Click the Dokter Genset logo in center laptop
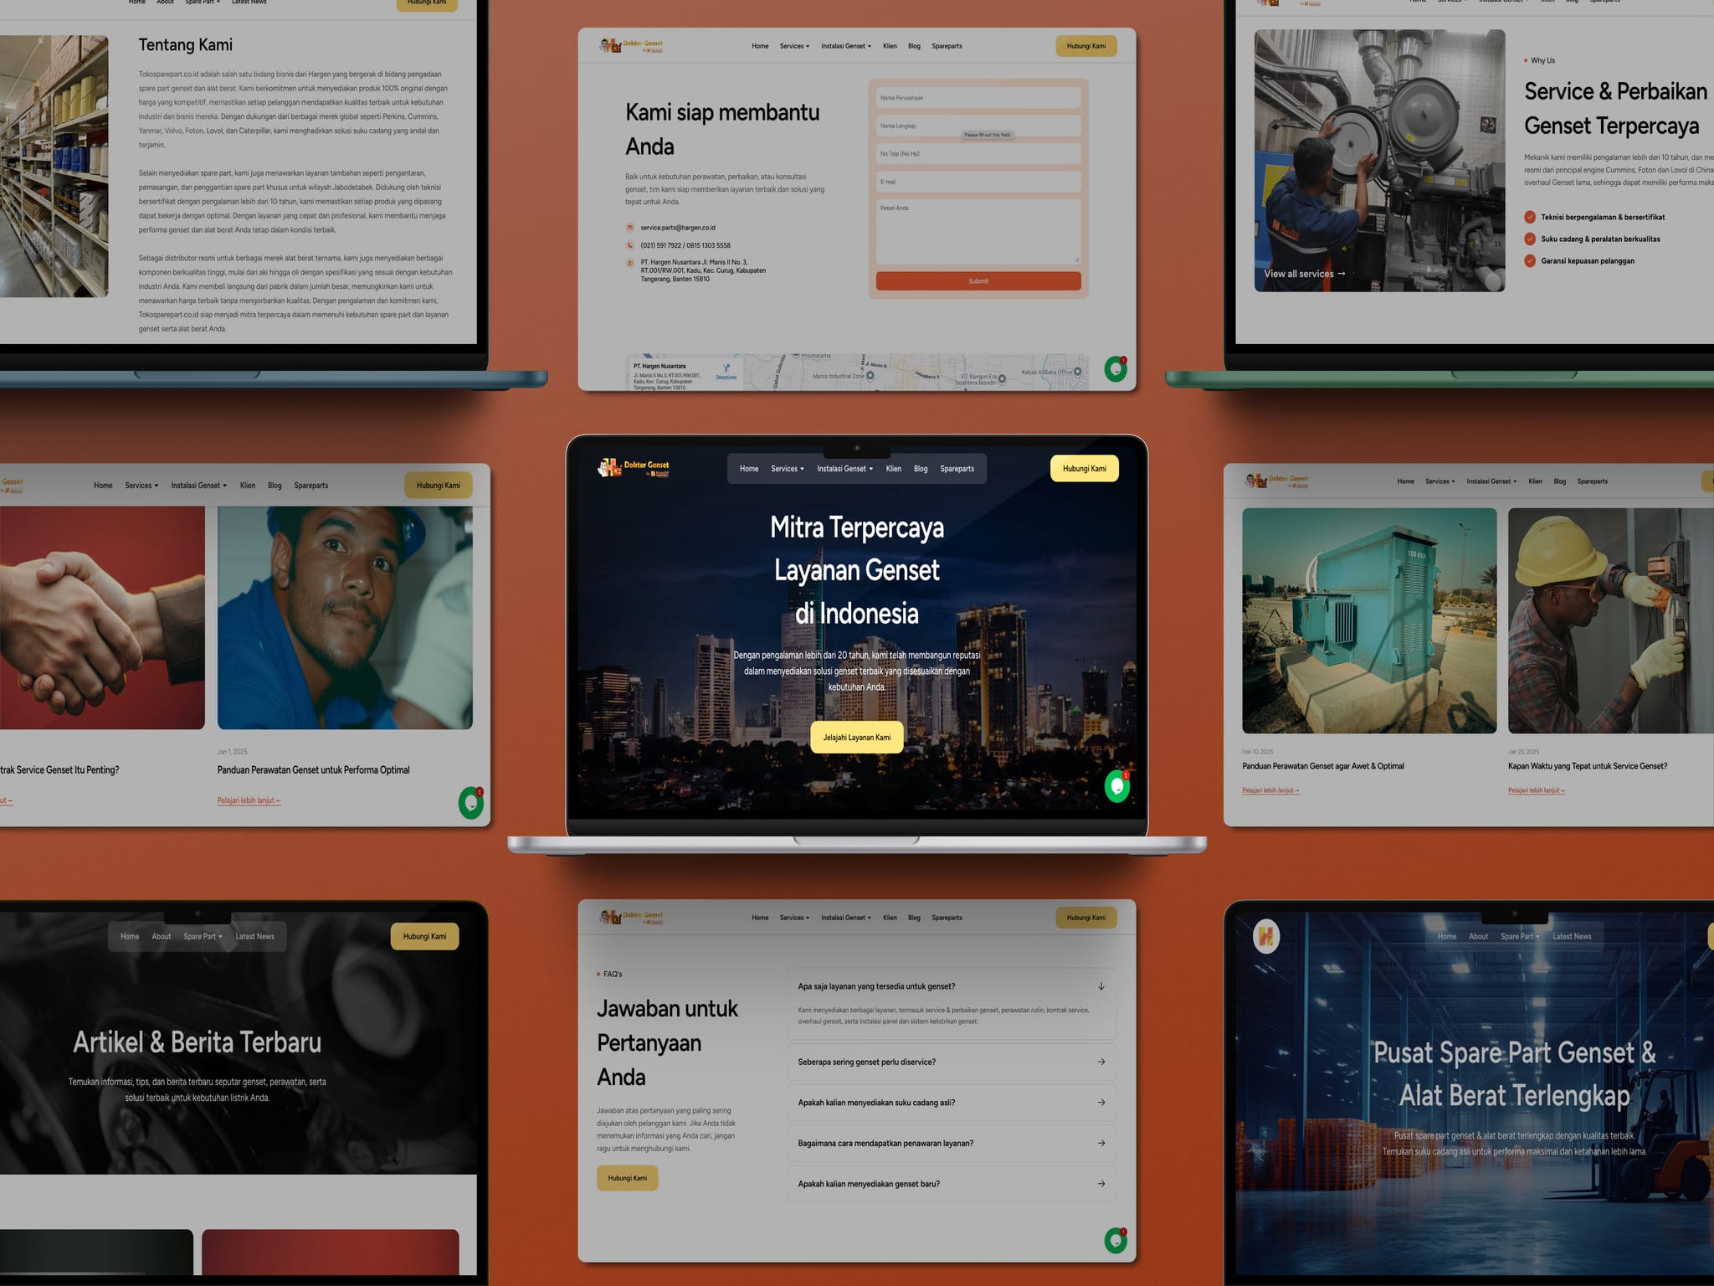 click(634, 468)
